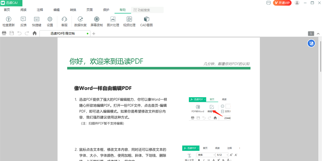Start 屏幕录制 screen recording
This screenshot has width=322, height=161.
97,22
